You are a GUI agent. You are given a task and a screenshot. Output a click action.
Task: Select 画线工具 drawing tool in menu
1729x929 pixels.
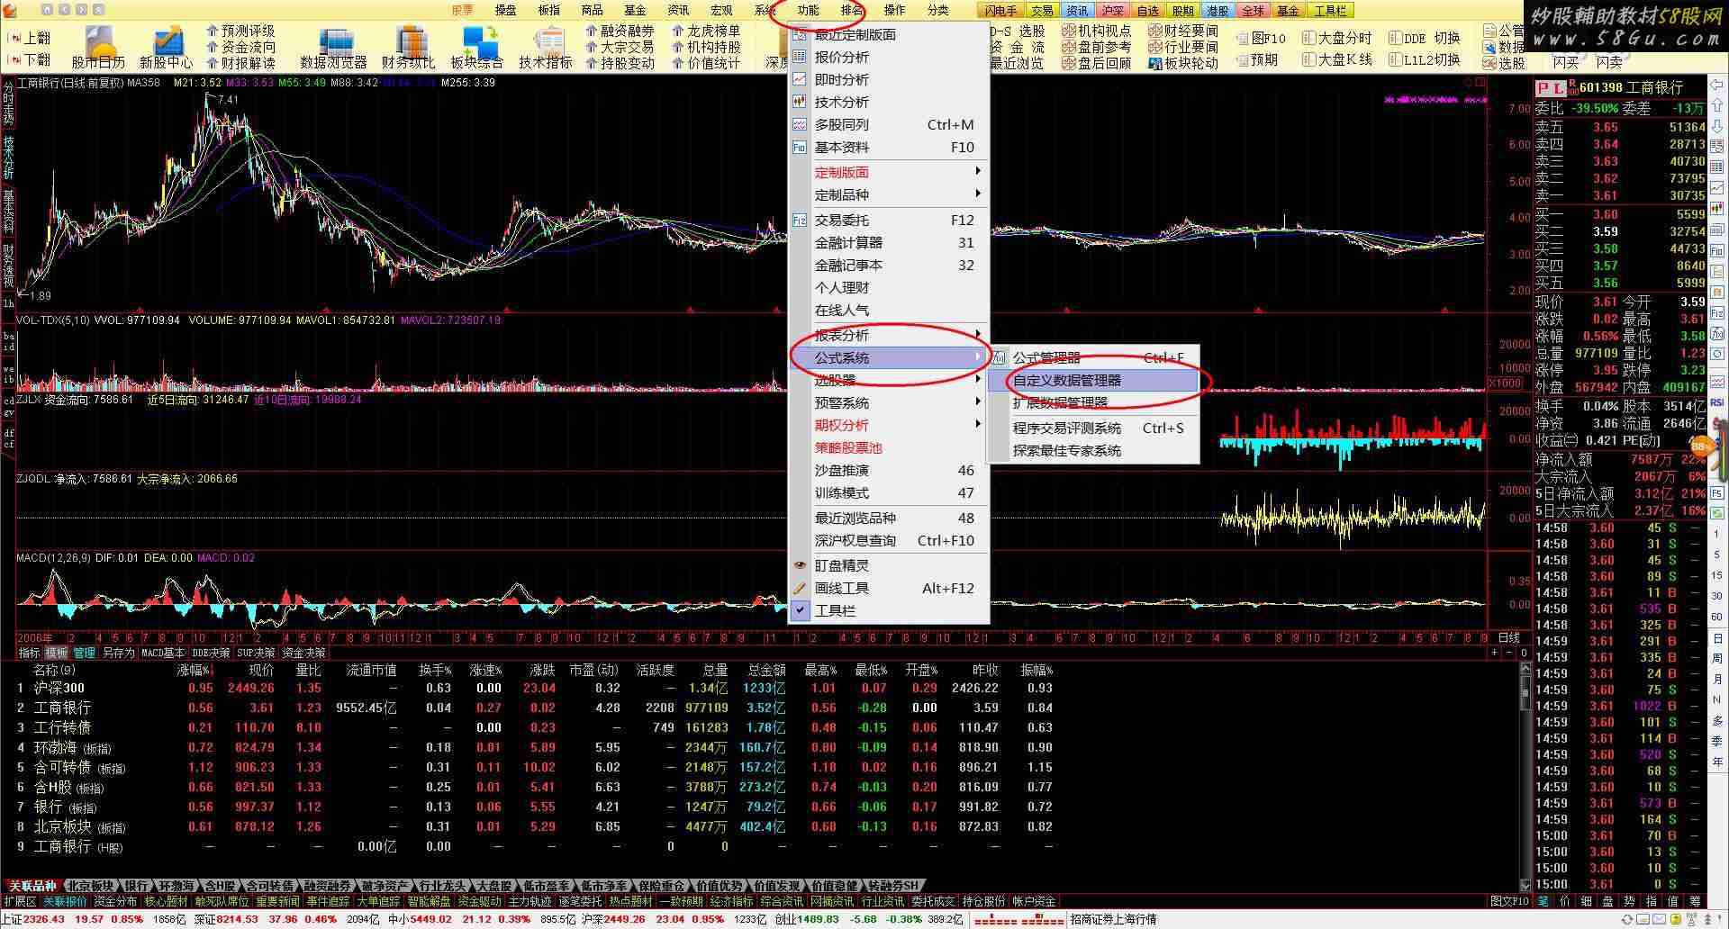841,588
